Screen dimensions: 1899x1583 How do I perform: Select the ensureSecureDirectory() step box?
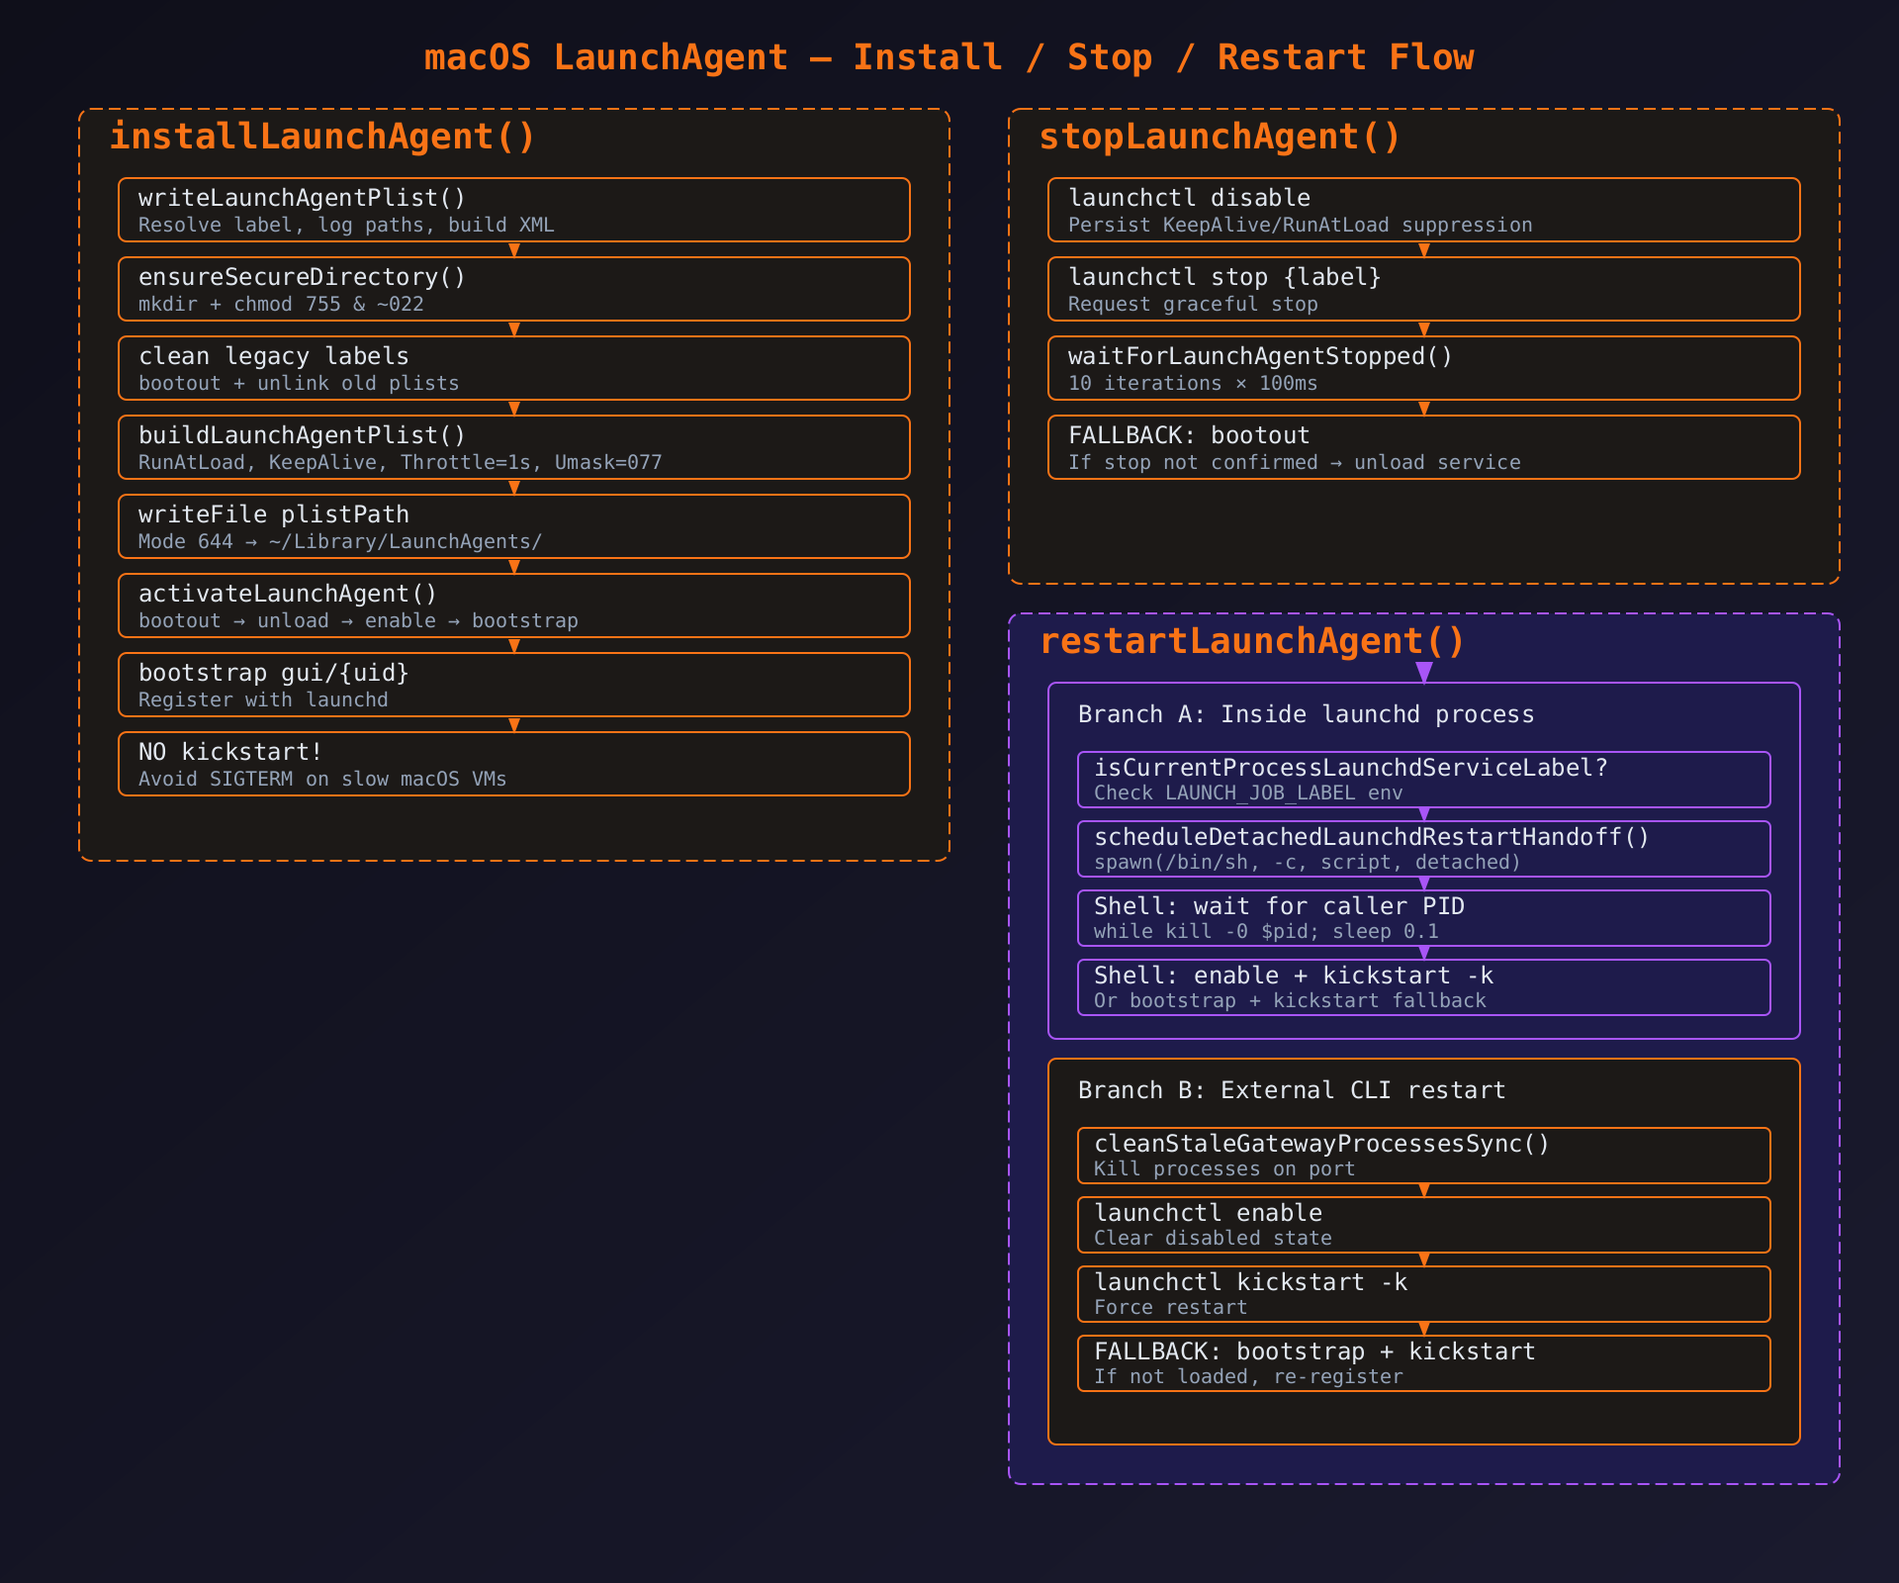513,289
